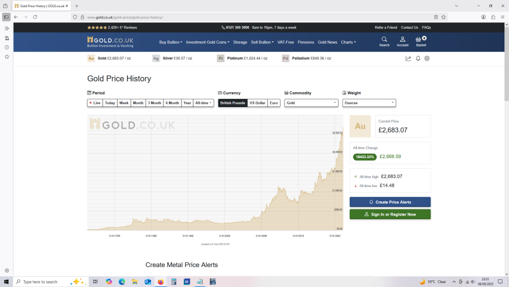The height and width of the screenshot is (287, 509).
Task: Open Refer a Friend link
Action: coord(386,28)
